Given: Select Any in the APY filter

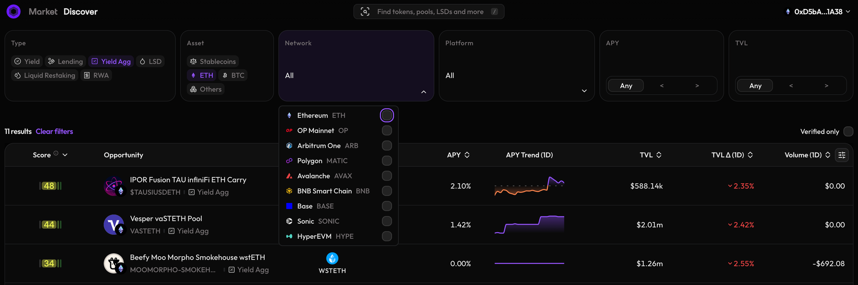Looking at the screenshot, I should click(x=626, y=86).
